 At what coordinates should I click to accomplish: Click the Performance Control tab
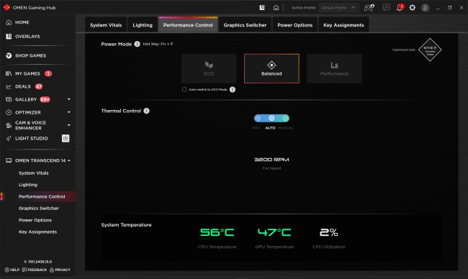tap(188, 25)
